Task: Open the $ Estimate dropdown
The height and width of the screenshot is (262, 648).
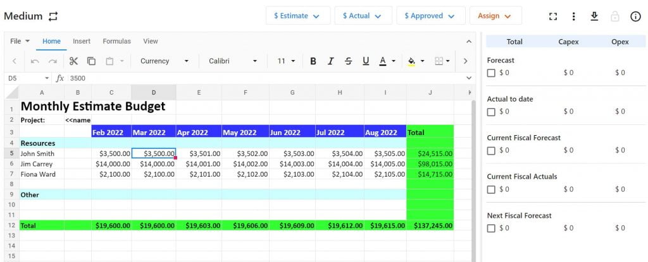Action: 298,16
